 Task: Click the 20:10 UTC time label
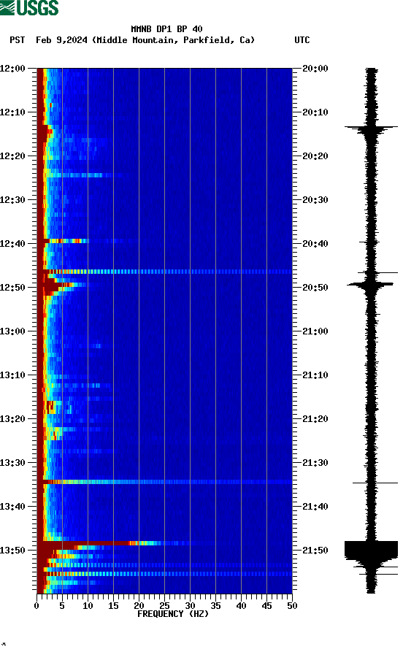click(x=315, y=112)
